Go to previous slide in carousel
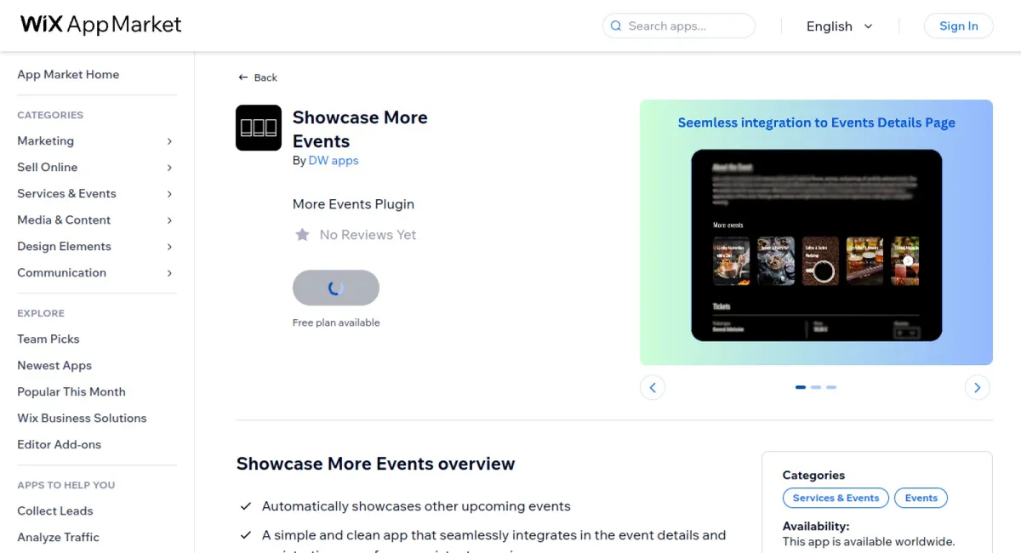Screen dimensions: 1021x553 coord(653,388)
